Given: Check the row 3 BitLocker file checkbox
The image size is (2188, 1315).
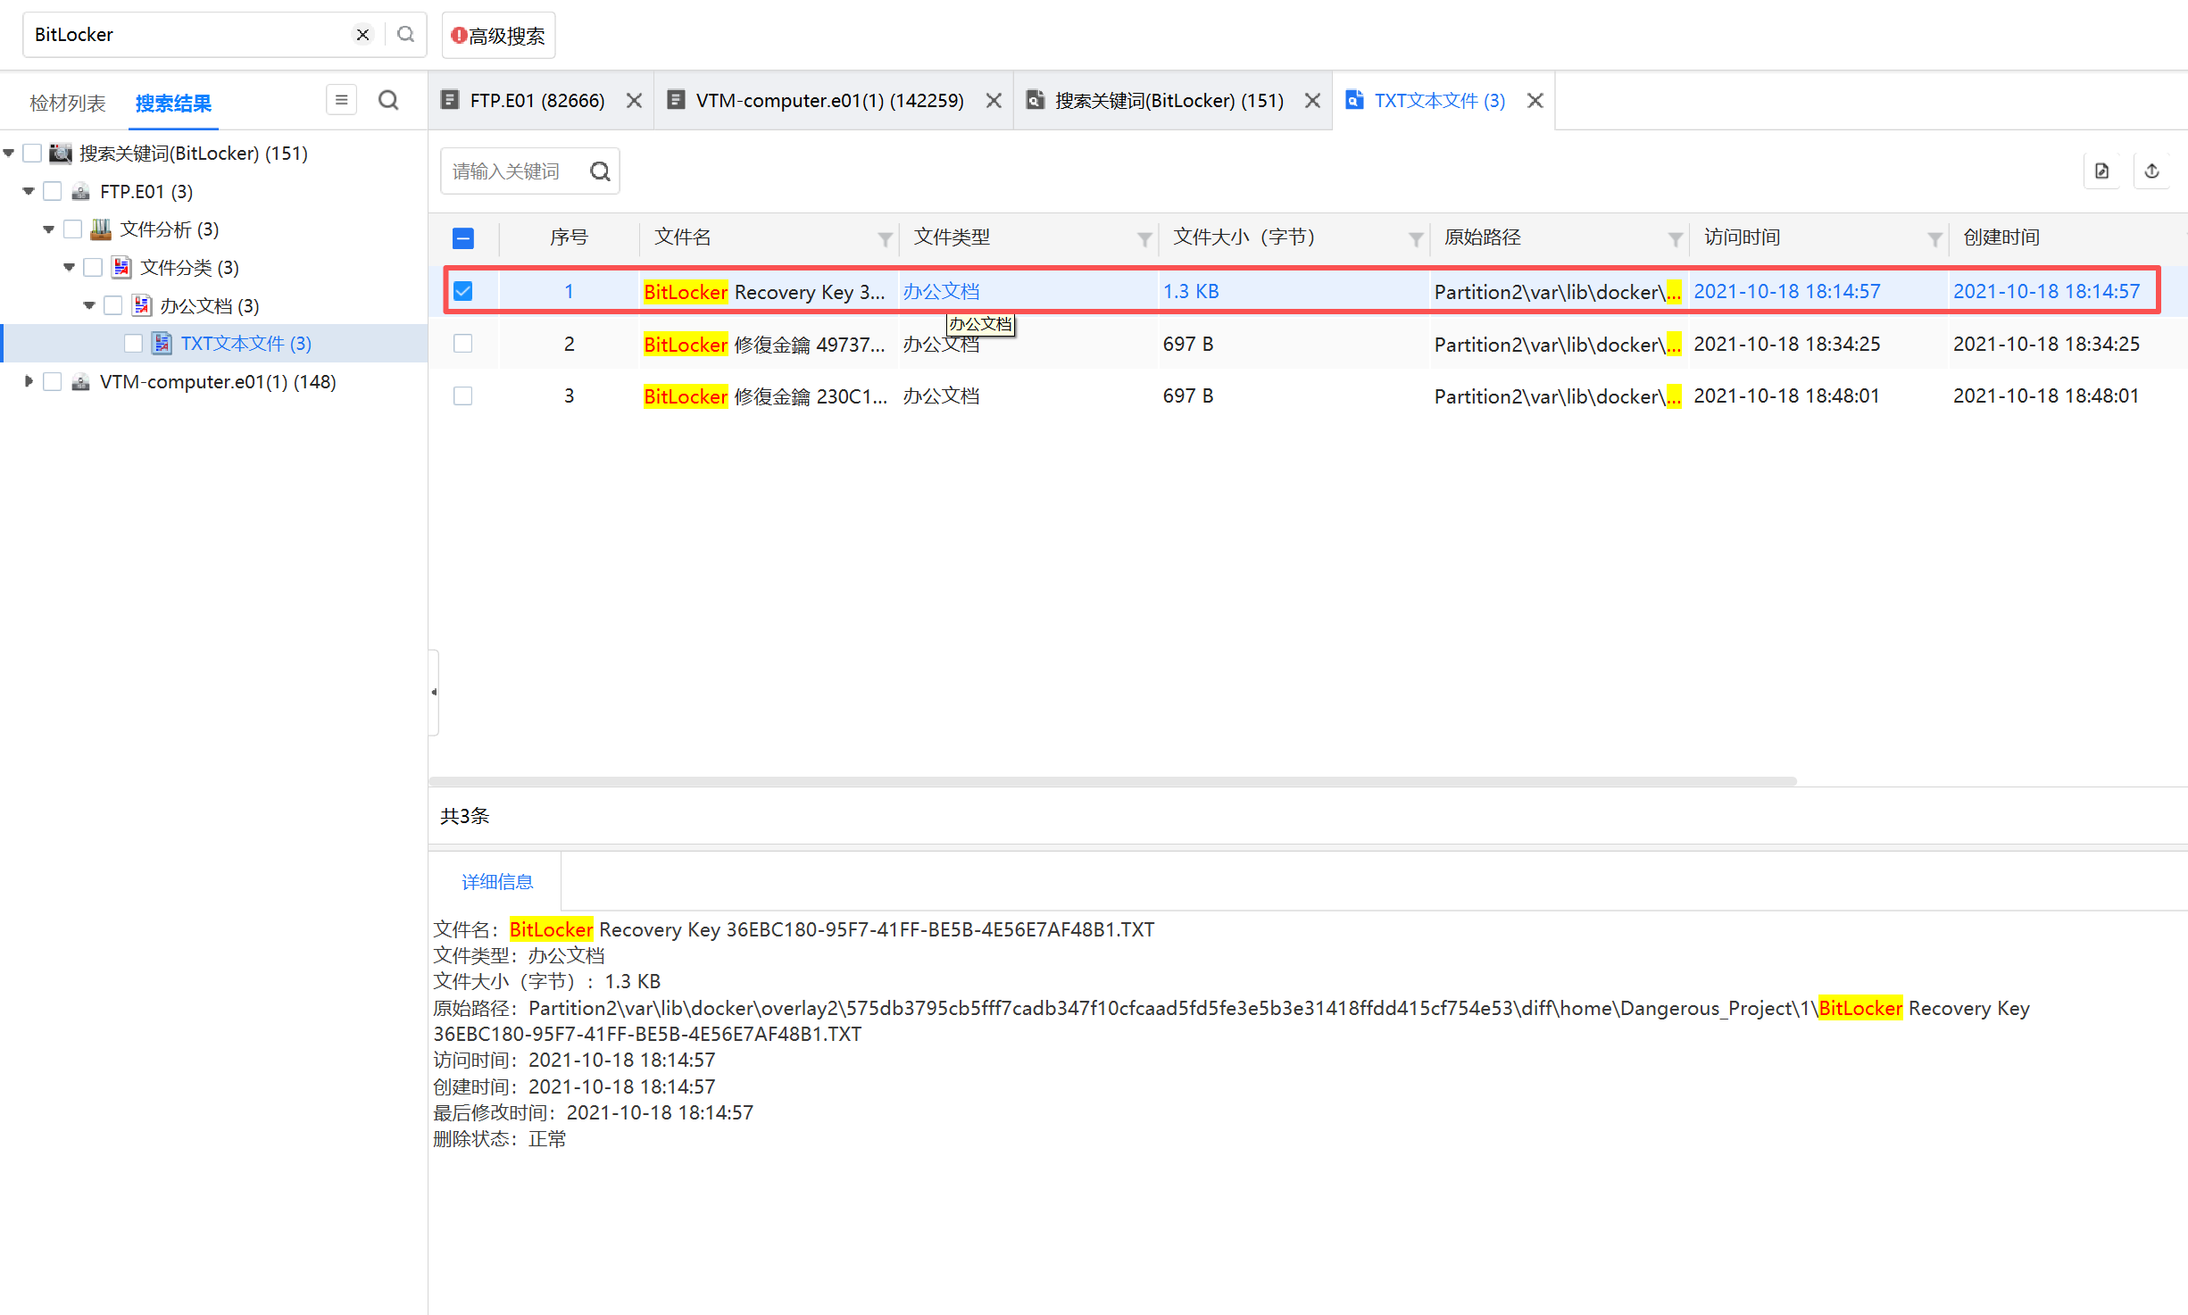Looking at the screenshot, I should coord(462,395).
